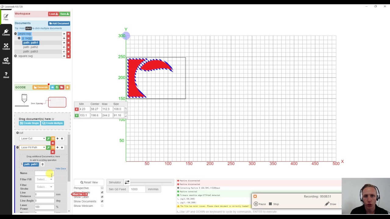The height and width of the screenshot is (219, 390).
Task: Show the hidden path3
Action: [x=64, y=51]
